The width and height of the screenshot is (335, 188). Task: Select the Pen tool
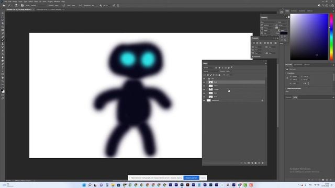click(3, 64)
